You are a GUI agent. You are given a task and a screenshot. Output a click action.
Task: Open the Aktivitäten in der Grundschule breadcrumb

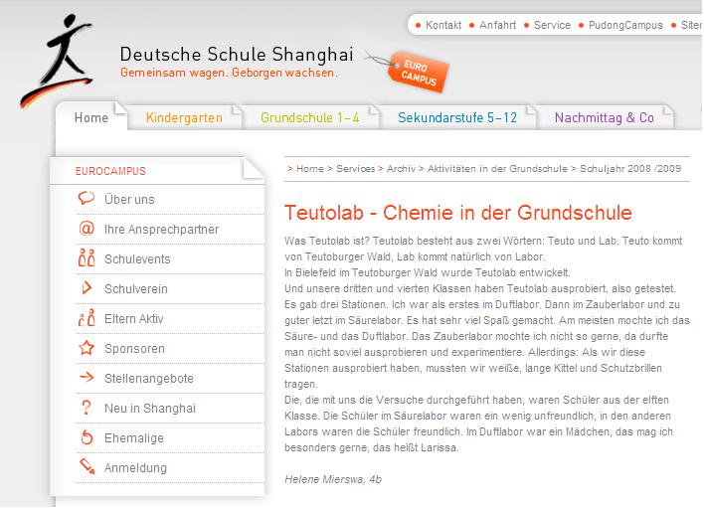pyautogui.click(x=497, y=169)
